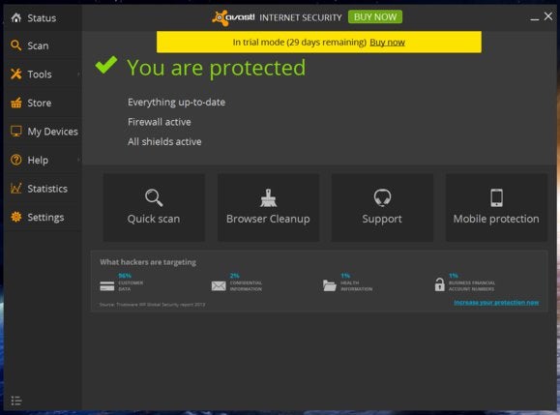560x415 pixels.
Task: Click the Browser Cleanup brush icon
Action: [x=268, y=198]
